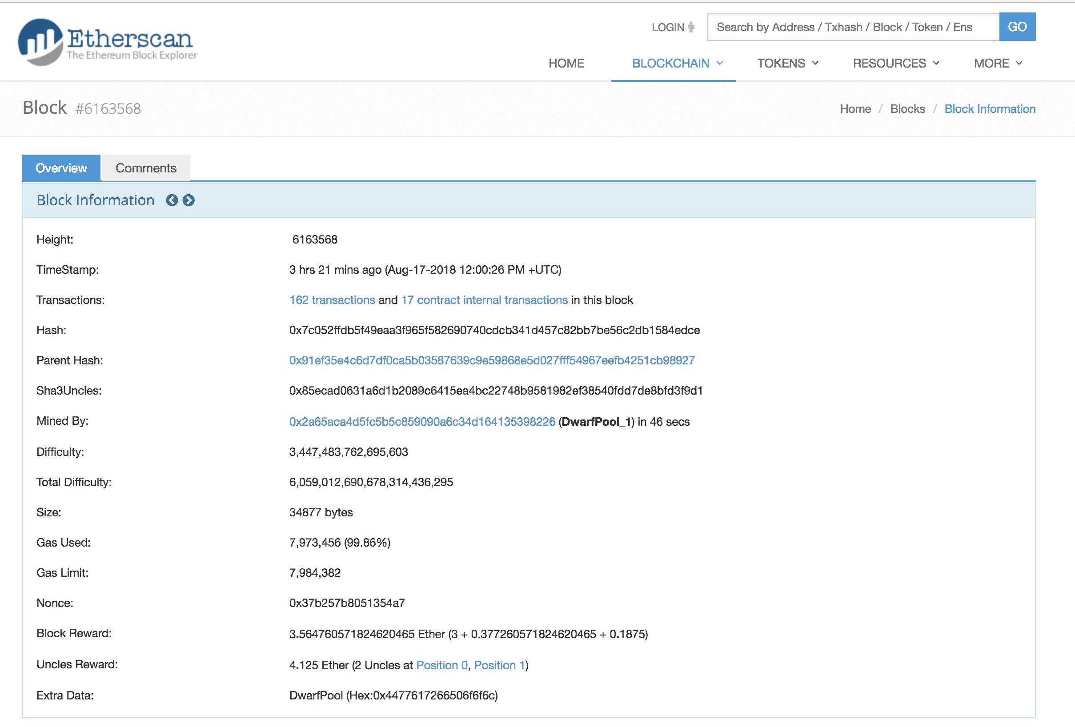Expand the TOKENS dropdown menu
1075x727 pixels.
(787, 64)
